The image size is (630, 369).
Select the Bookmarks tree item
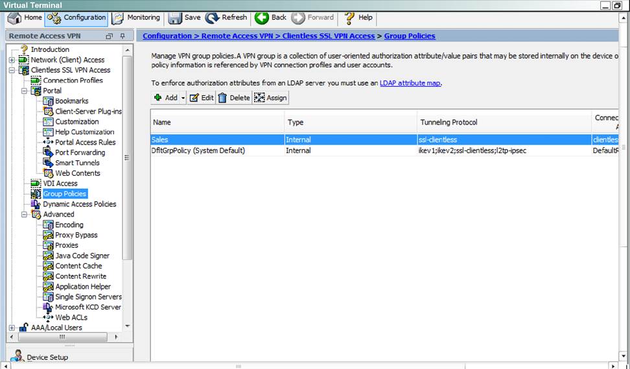pos(71,101)
